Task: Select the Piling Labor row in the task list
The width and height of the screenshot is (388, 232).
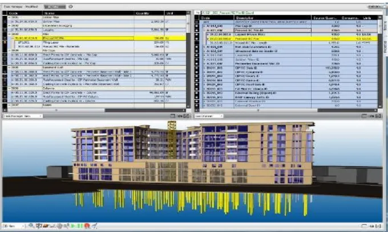Action: 96,43
